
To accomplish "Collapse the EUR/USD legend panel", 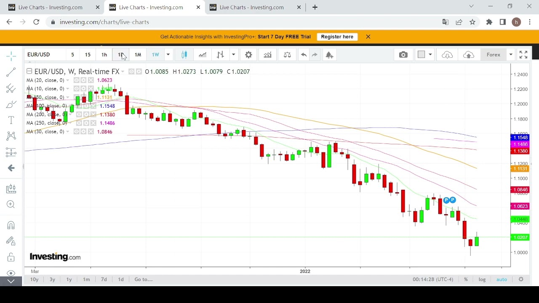I will coord(29,72).
